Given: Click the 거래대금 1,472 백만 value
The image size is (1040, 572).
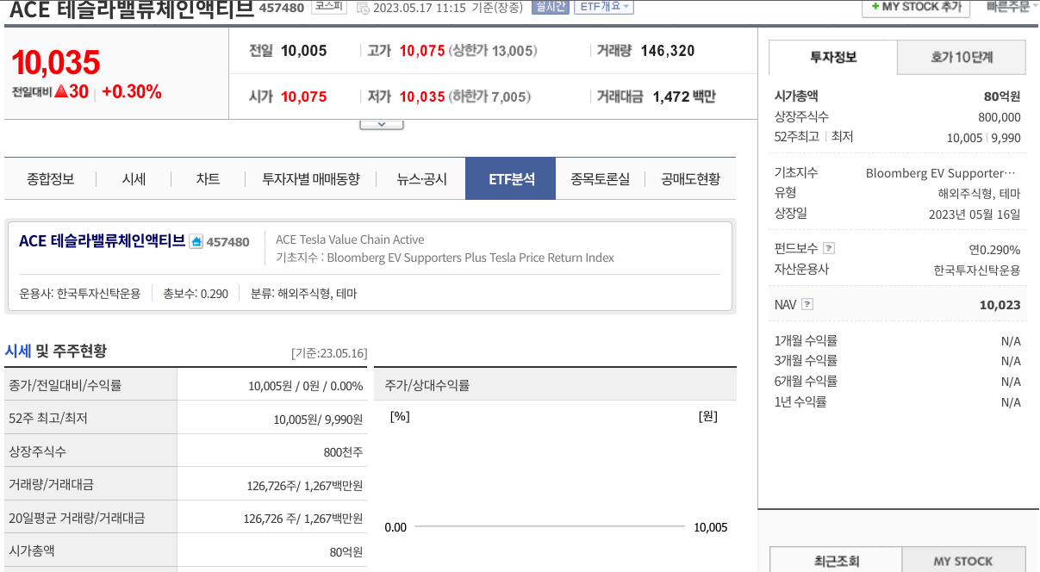Looking at the screenshot, I should 684,96.
